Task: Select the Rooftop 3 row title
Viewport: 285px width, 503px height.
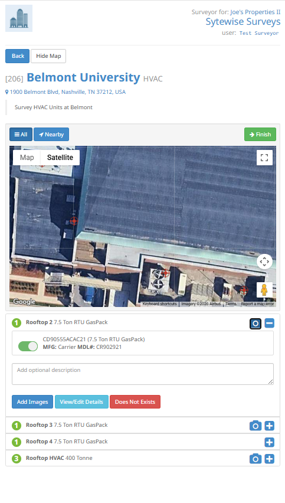Action: [67, 424]
